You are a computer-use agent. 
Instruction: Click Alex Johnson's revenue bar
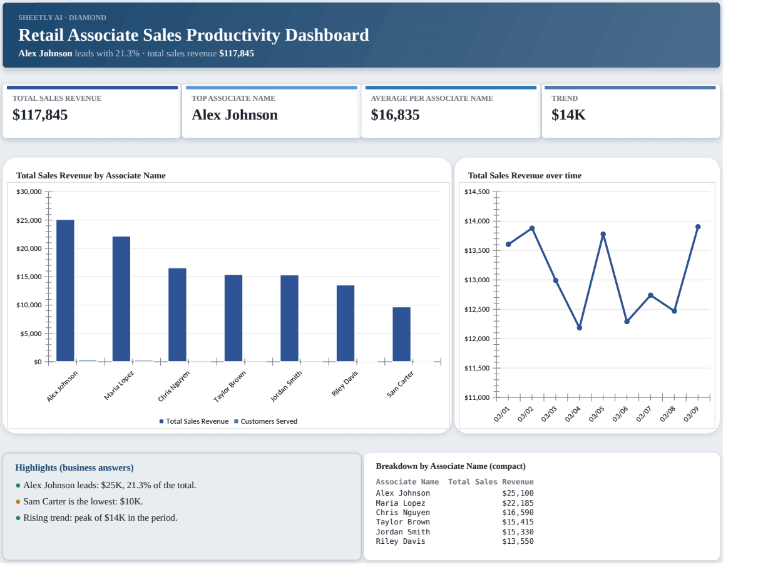tap(65, 290)
